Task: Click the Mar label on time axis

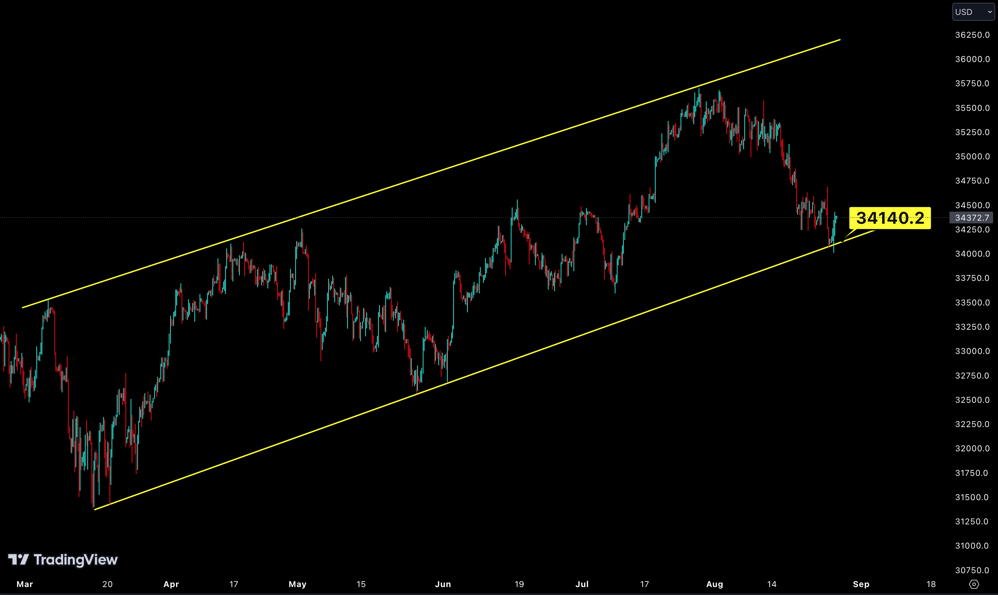Action: (25, 584)
